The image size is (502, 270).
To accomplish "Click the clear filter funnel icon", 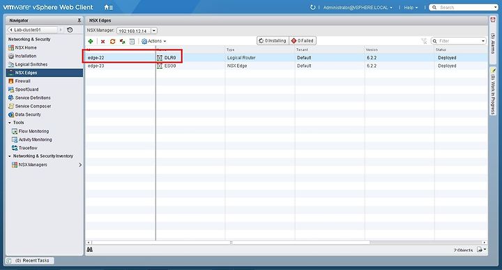I will (424, 41).
